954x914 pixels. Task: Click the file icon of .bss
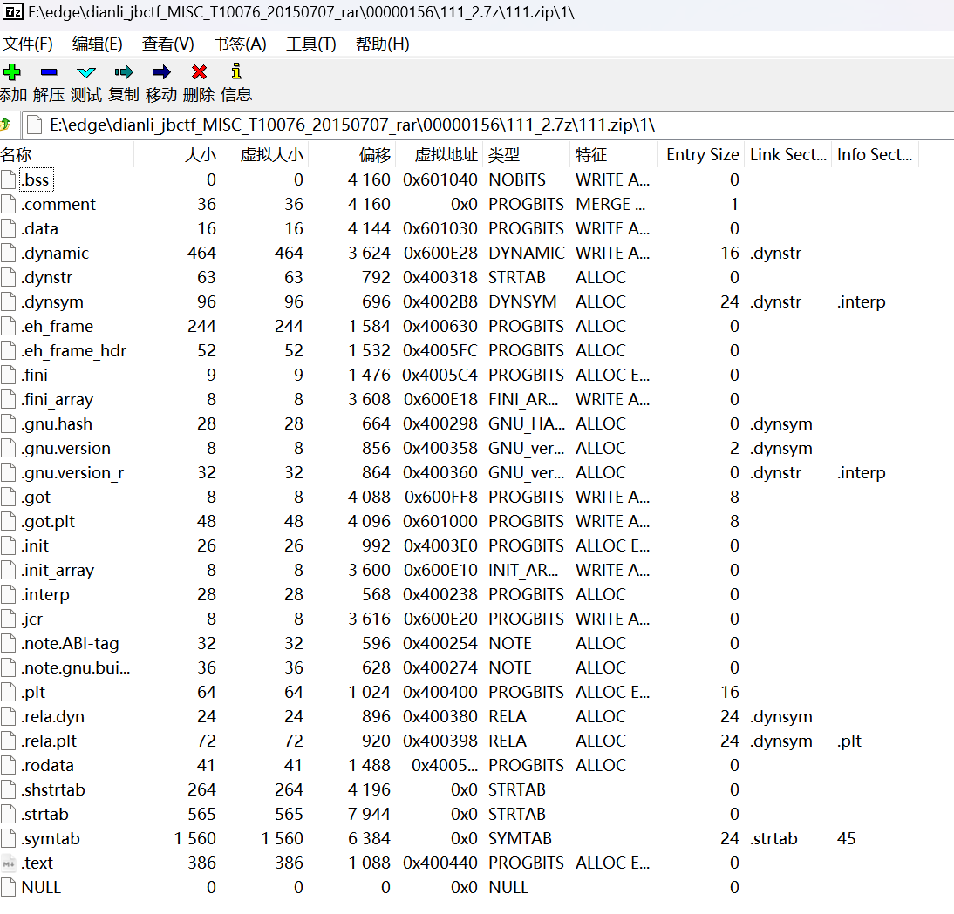click(x=9, y=179)
